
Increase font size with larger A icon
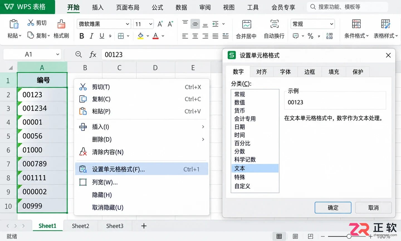click(x=160, y=24)
